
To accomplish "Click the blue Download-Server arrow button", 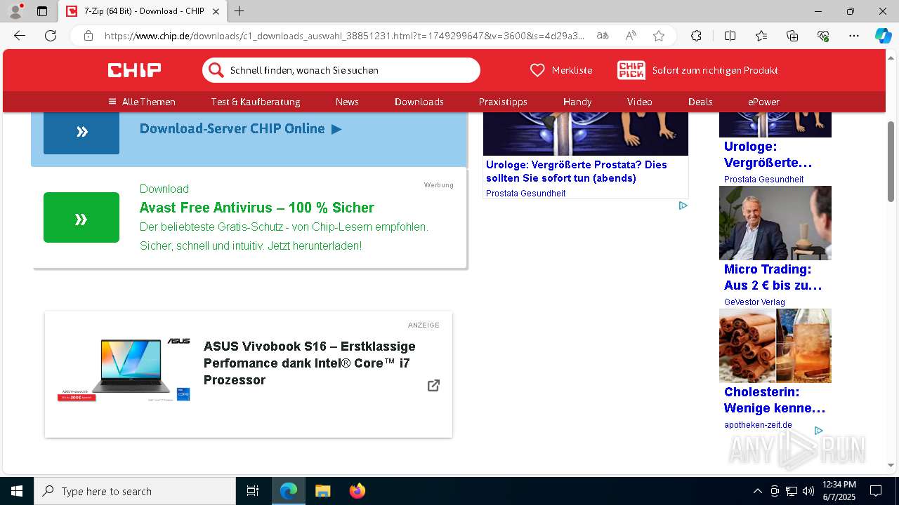I will coord(81,132).
